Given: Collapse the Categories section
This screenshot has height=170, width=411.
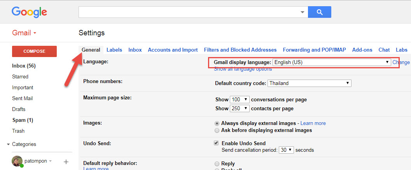Looking at the screenshot, I should coord(9,144).
